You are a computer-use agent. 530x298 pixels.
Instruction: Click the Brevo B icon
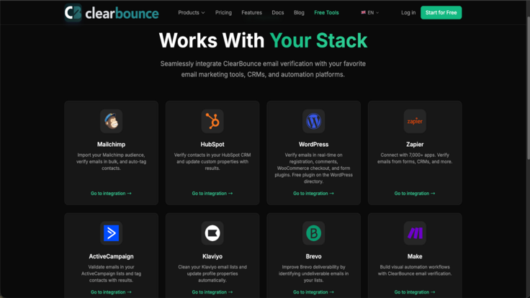tap(313, 233)
